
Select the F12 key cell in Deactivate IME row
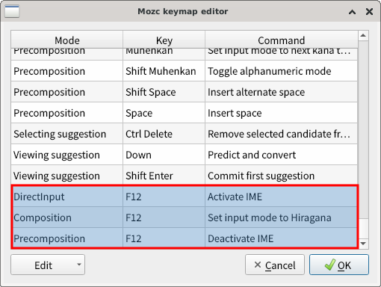[164, 238]
